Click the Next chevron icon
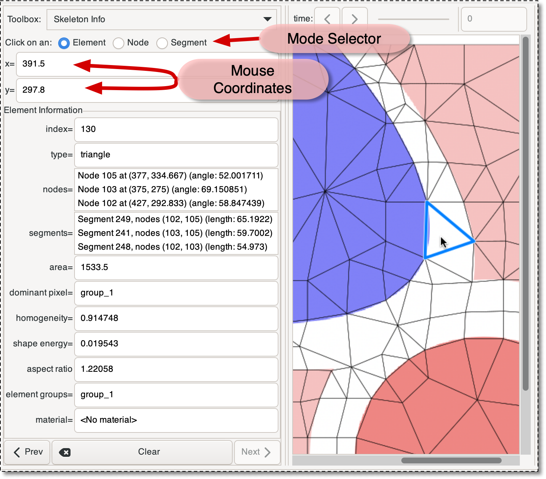546x479 pixels. pyautogui.click(x=268, y=452)
